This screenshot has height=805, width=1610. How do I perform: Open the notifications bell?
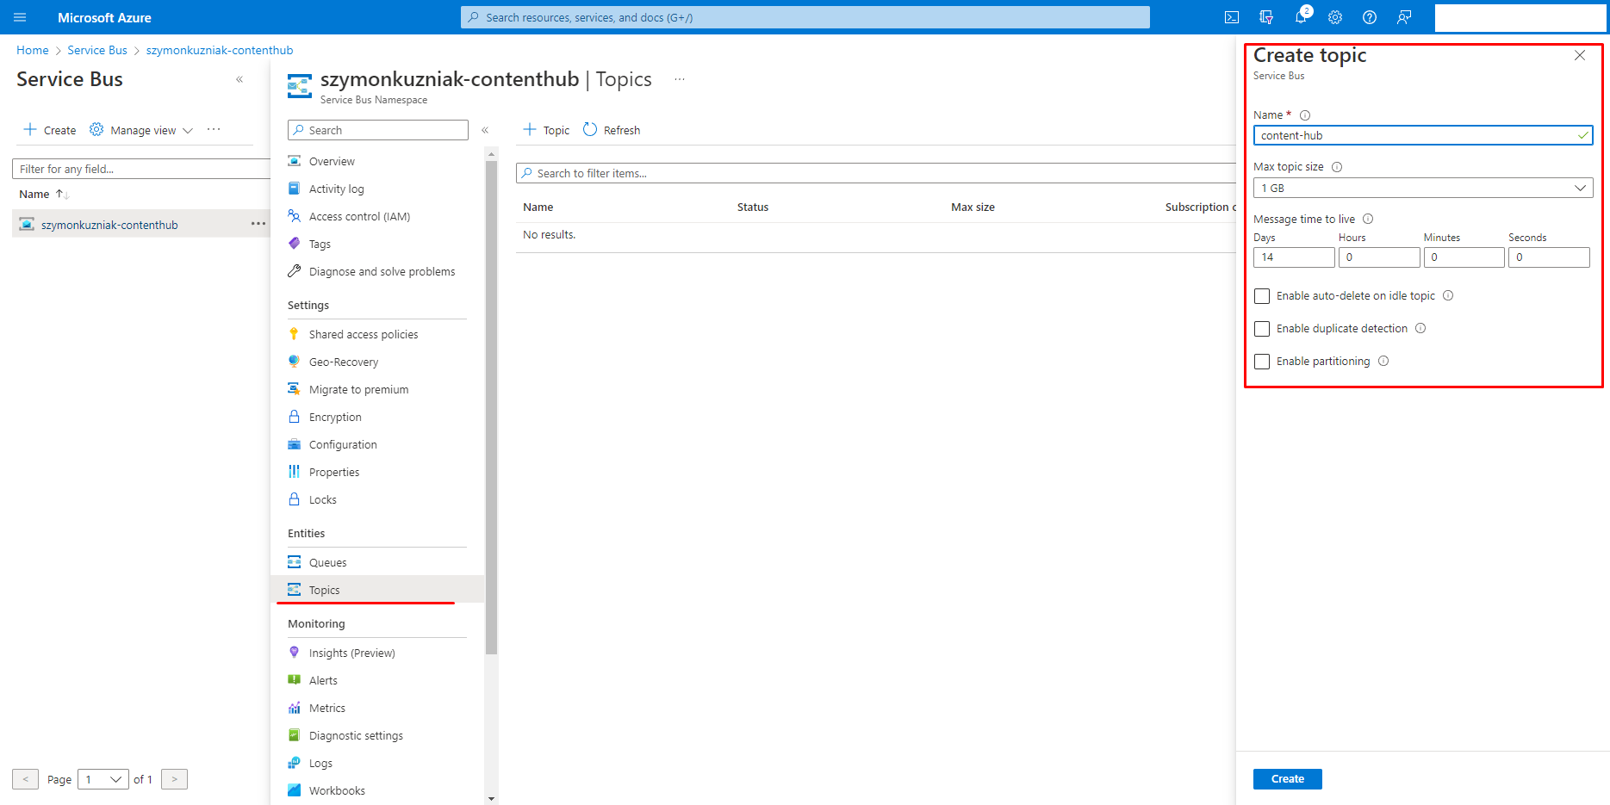click(1301, 17)
